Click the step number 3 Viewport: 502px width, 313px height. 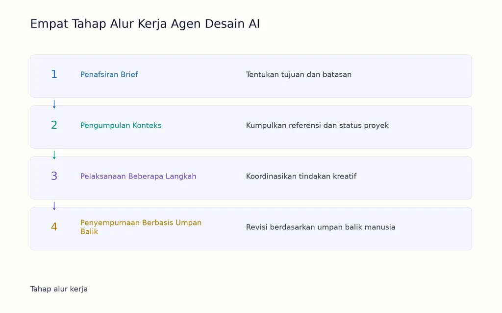[x=54, y=176]
